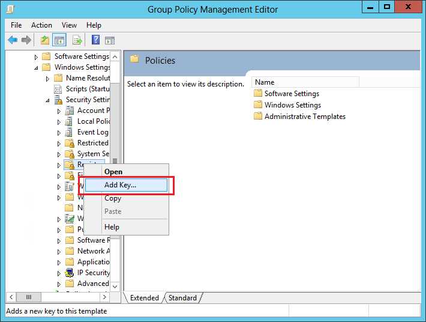Choose Add Key... from context menu
The image size is (426, 322).
(x=127, y=185)
